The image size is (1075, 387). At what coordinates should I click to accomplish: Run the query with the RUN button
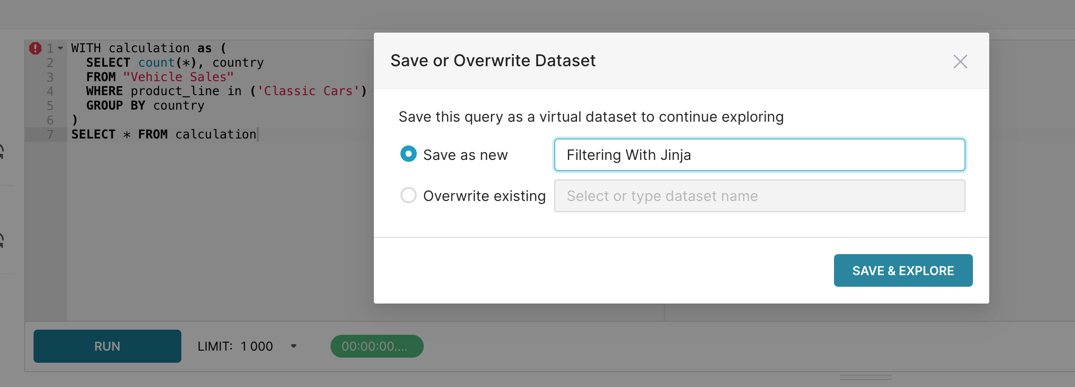[x=107, y=346]
